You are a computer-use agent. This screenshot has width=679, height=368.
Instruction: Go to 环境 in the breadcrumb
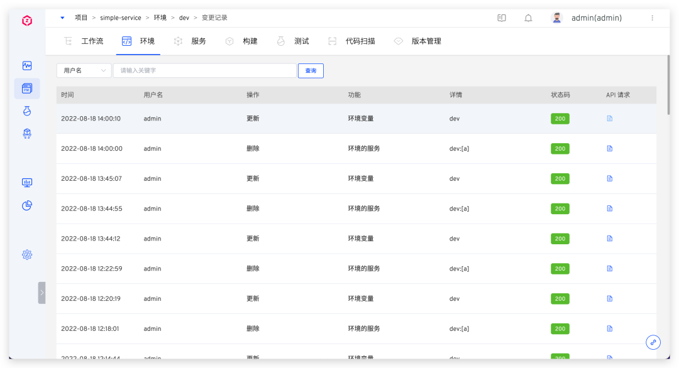click(x=160, y=18)
